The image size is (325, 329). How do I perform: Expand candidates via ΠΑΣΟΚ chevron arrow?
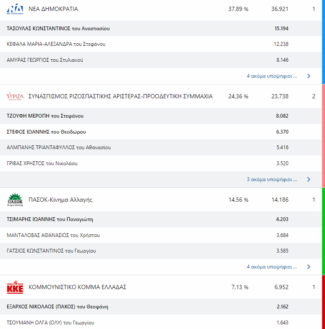point(309,267)
